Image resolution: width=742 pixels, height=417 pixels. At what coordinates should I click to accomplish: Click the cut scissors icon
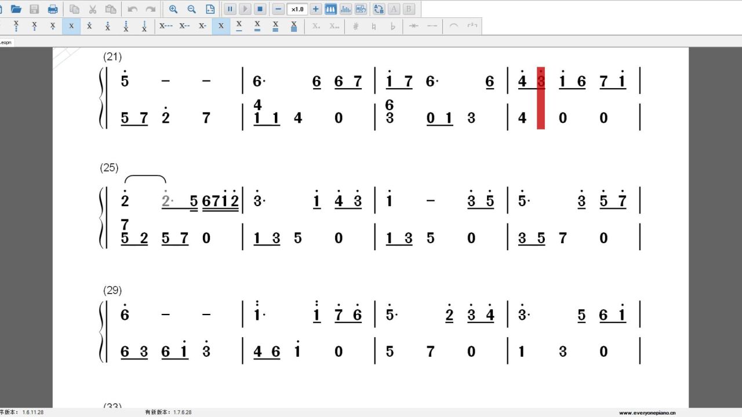point(92,9)
